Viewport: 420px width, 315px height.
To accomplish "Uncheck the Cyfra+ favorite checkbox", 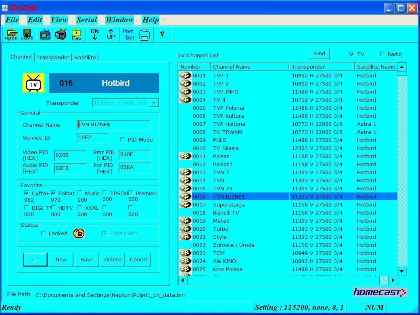I will click(x=27, y=193).
